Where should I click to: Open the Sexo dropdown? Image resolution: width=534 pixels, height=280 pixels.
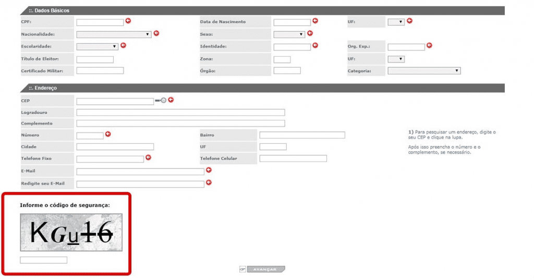[x=289, y=34]
